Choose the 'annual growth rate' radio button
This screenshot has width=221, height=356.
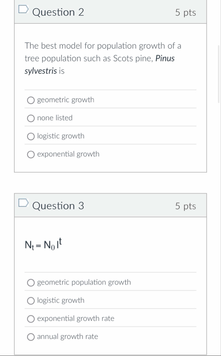31,337
